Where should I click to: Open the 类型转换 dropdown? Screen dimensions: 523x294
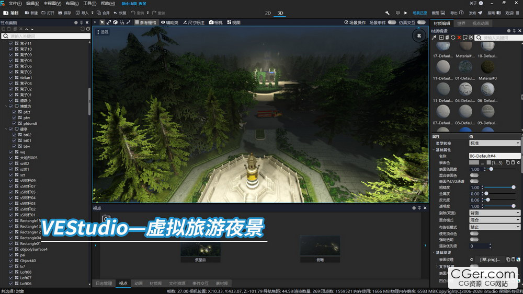[495, 143]
